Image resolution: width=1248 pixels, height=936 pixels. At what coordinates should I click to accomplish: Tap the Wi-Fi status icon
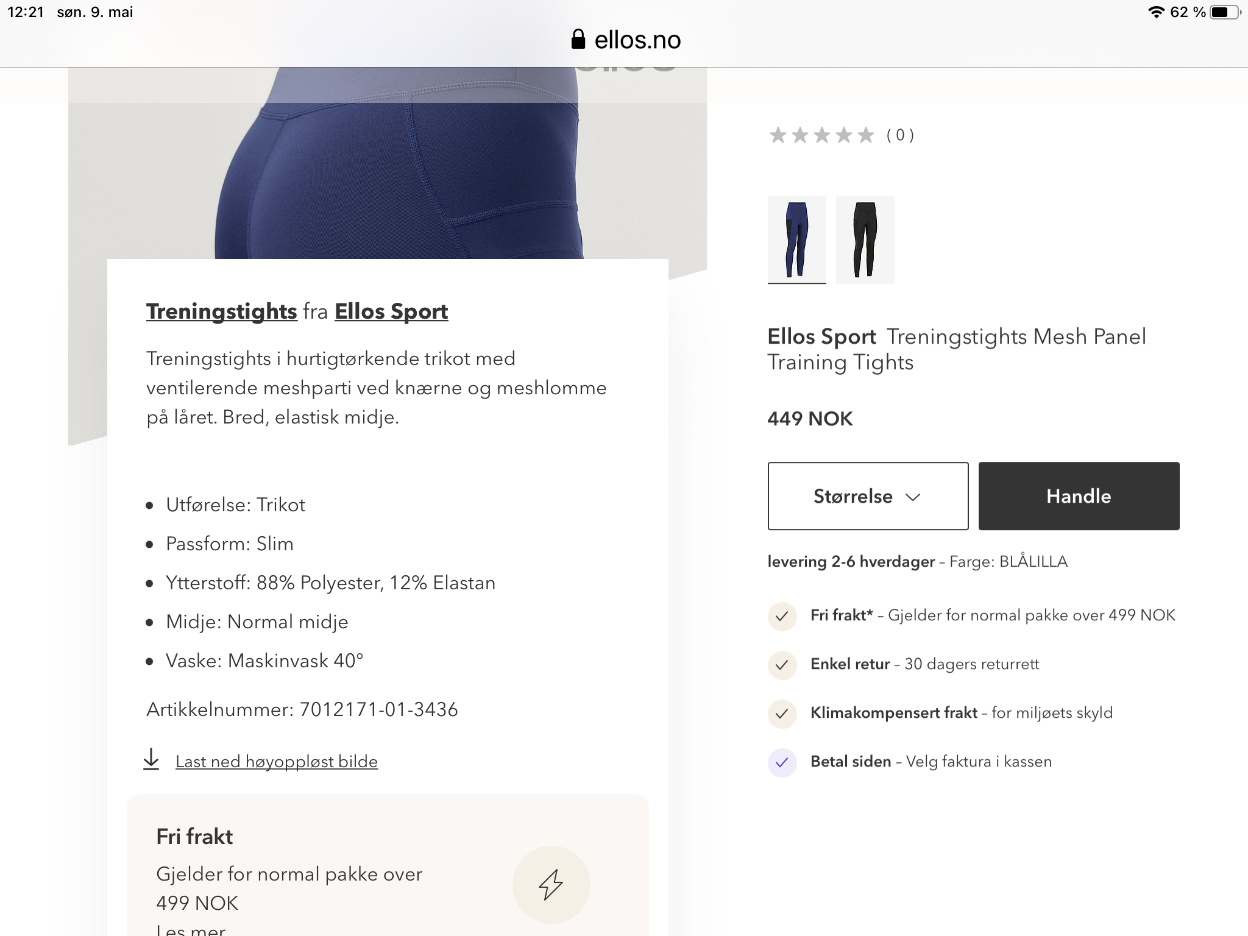(1156, 12)
